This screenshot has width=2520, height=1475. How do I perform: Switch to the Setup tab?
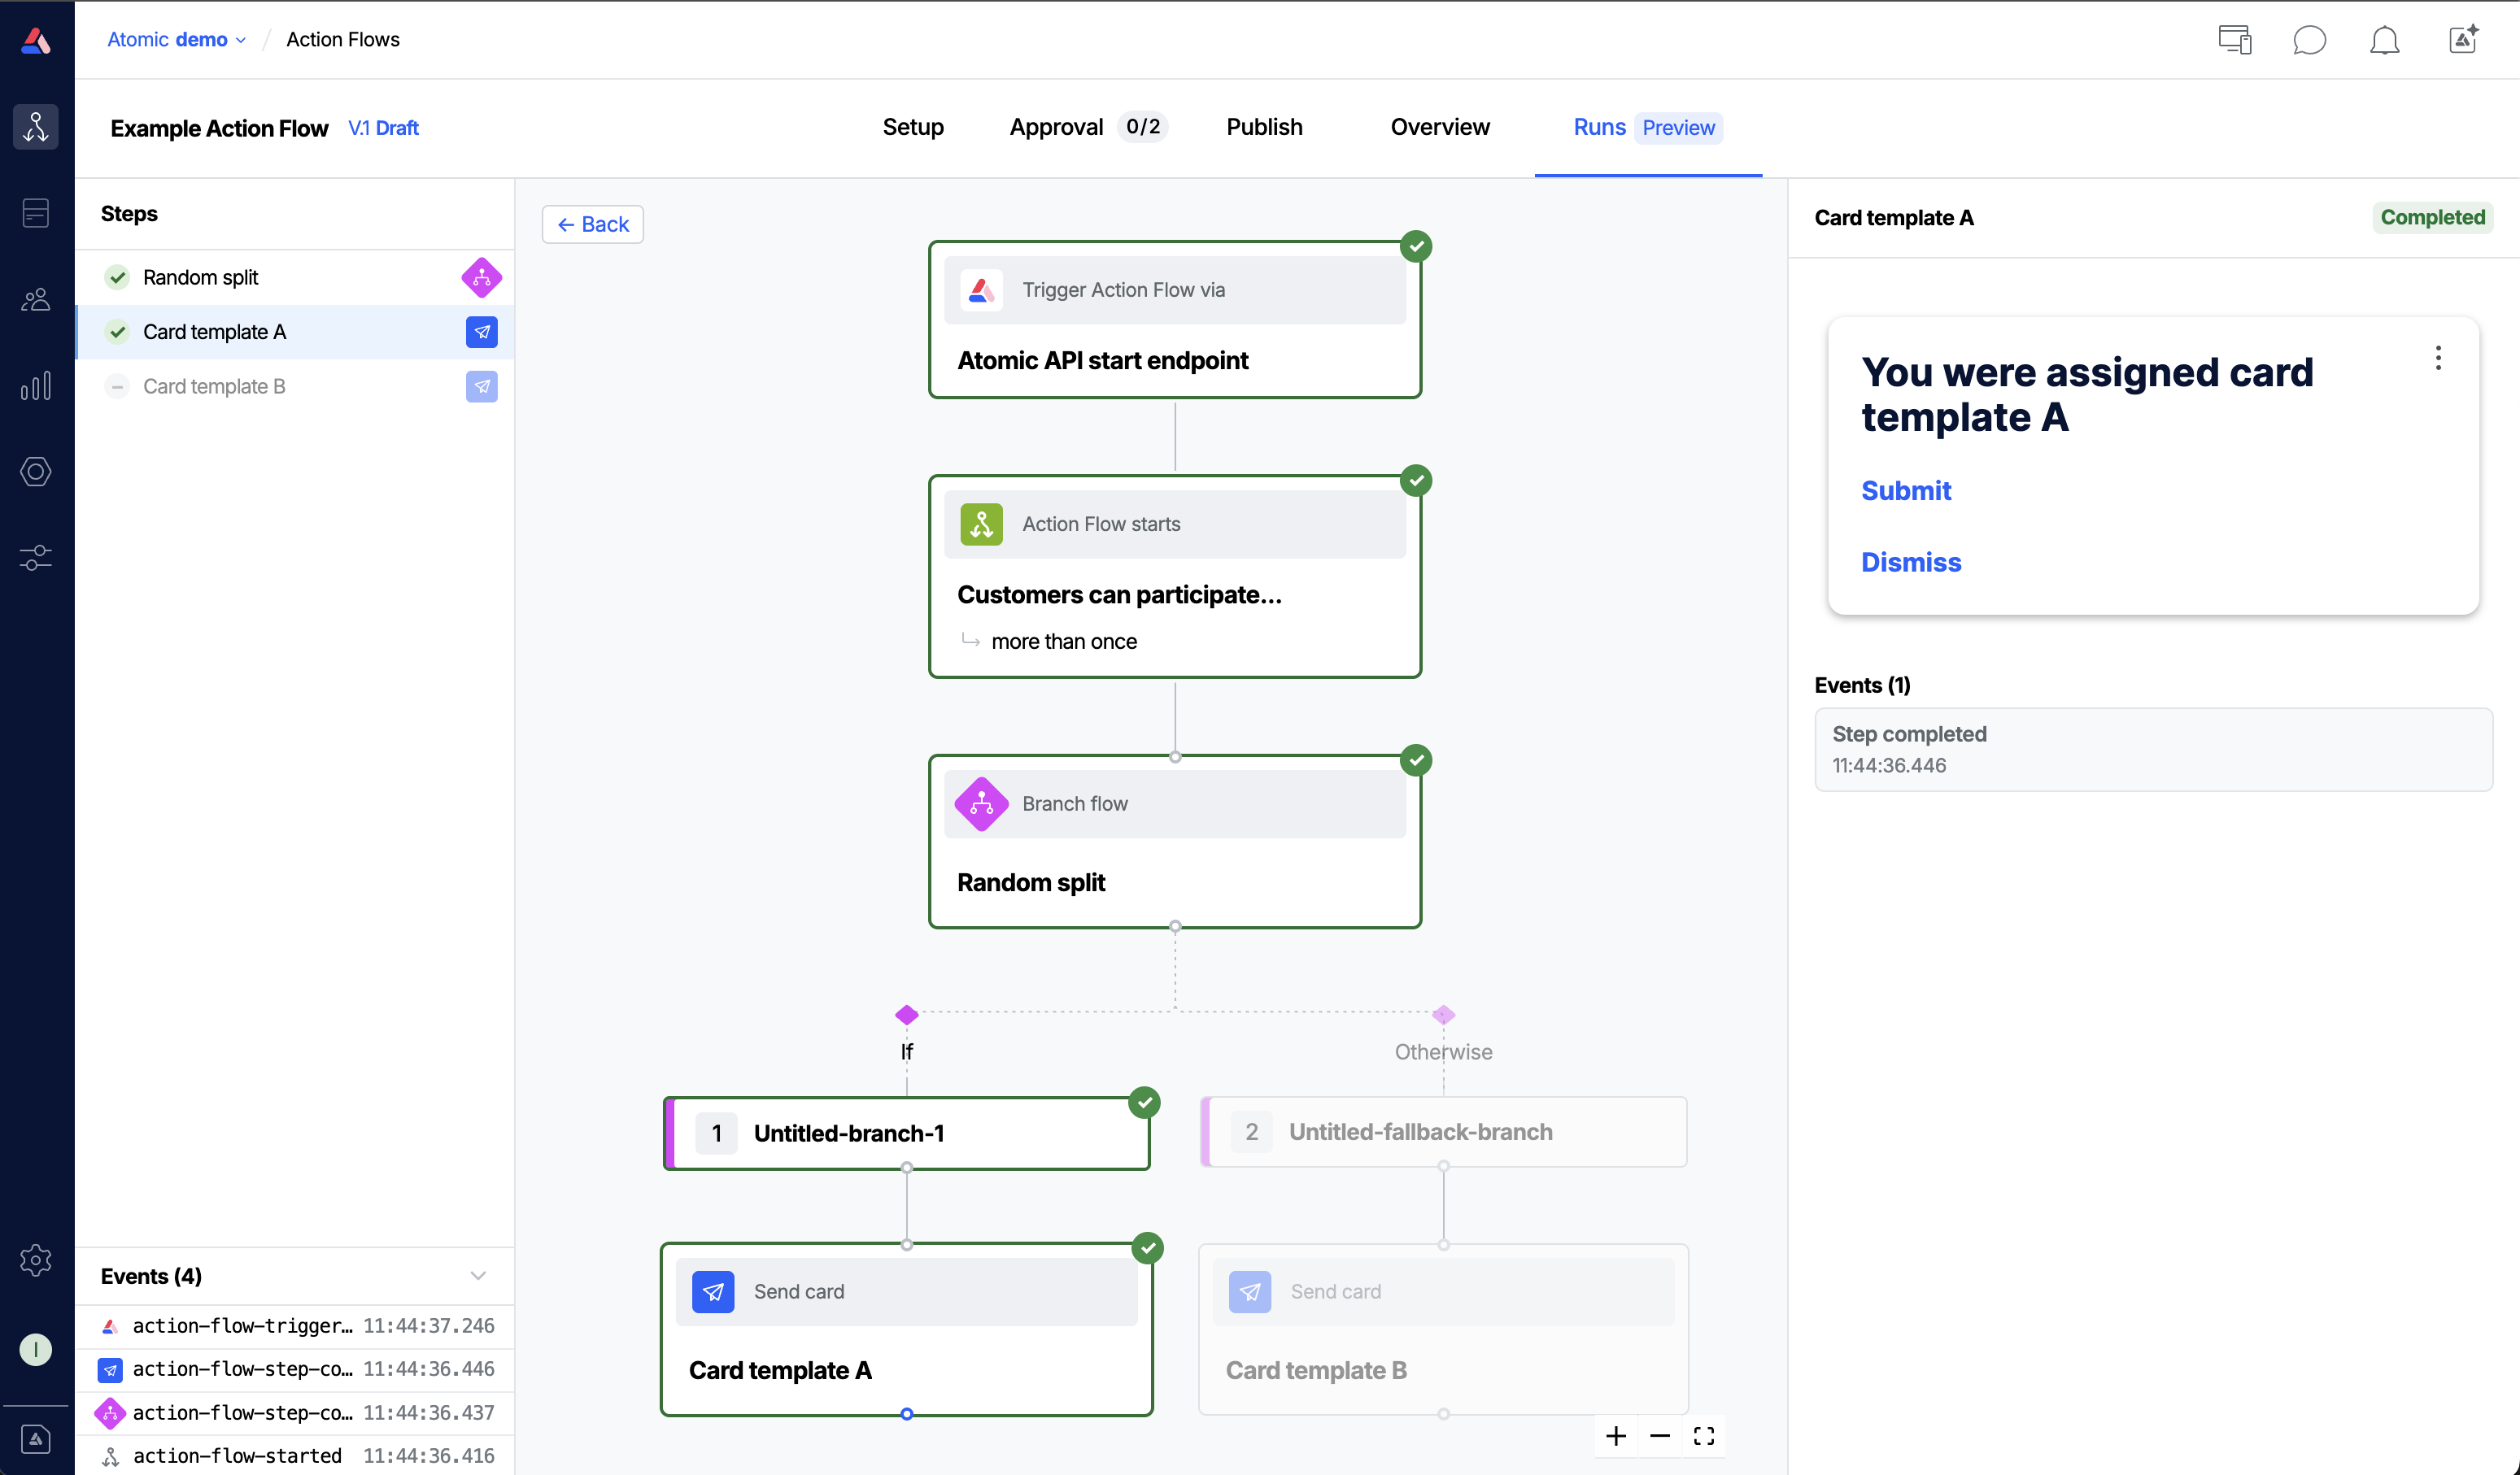tap(912, 127)
